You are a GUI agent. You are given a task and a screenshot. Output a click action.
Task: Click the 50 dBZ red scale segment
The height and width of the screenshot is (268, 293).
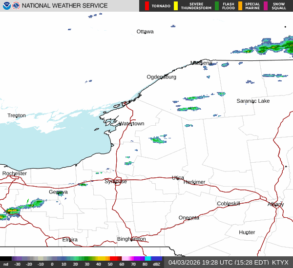click(113, 258)
